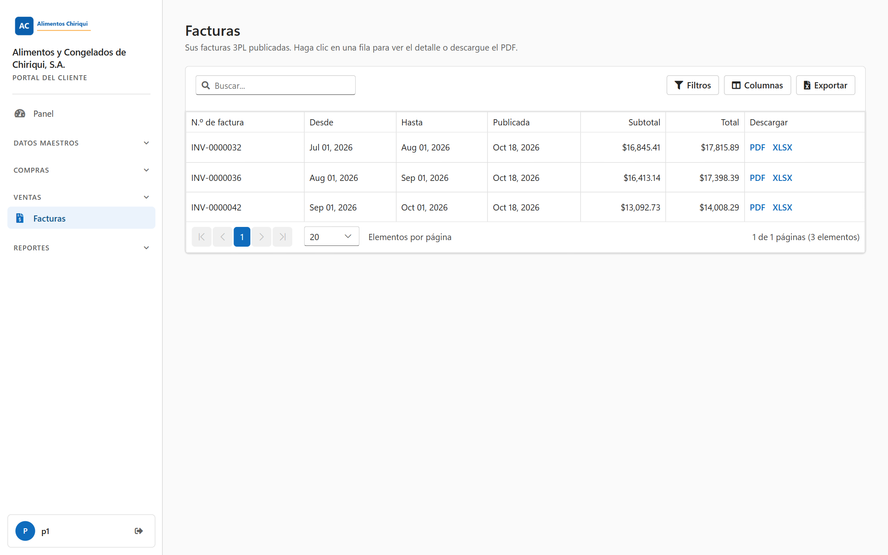The height and width of the screenshot is (555, 888).
Task: Click the logout arrow icon
Action: click(x=139, y=531)
